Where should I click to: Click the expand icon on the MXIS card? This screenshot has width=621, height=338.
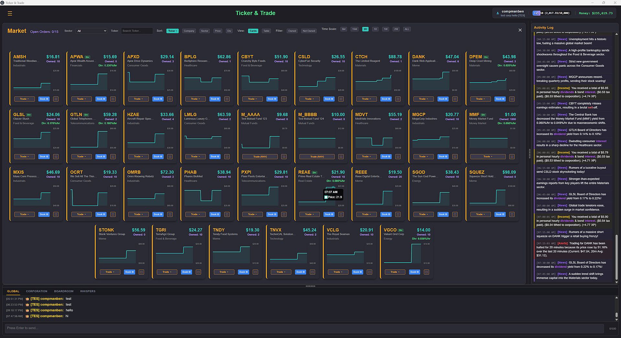tap(56, 214)
